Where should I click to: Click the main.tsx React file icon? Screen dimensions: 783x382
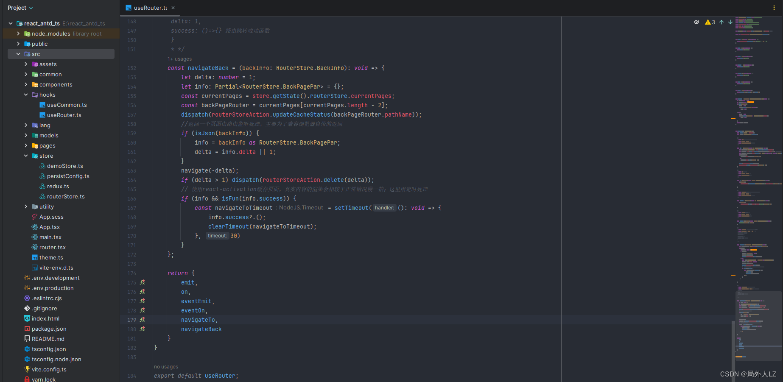[35, 237]
